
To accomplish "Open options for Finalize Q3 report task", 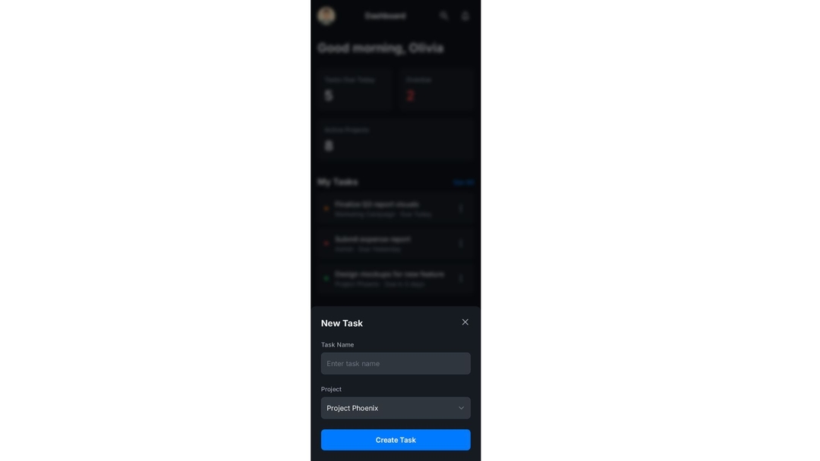I will (x=461, y=209).
